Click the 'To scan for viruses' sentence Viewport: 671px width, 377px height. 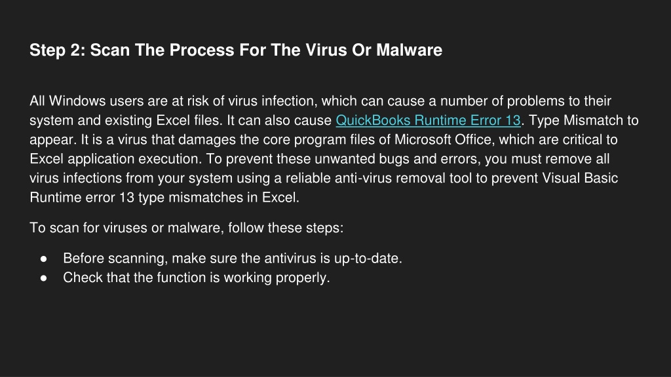(x=187, y=228)
